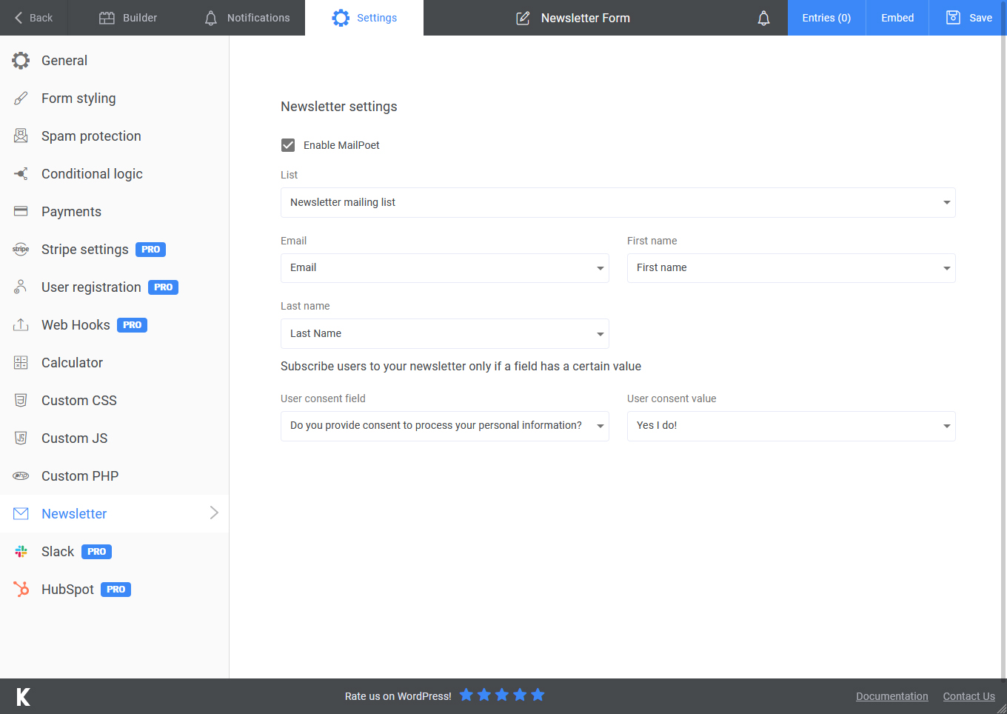Open the Spam protection settings section

pyautogui.click(x=114, y=136)
